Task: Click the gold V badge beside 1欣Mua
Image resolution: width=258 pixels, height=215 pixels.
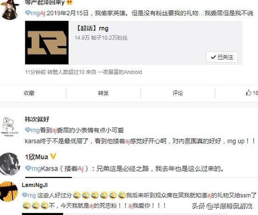Action: [53, 156]
